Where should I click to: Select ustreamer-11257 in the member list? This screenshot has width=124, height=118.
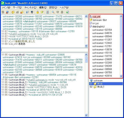[x=102, y=40]
